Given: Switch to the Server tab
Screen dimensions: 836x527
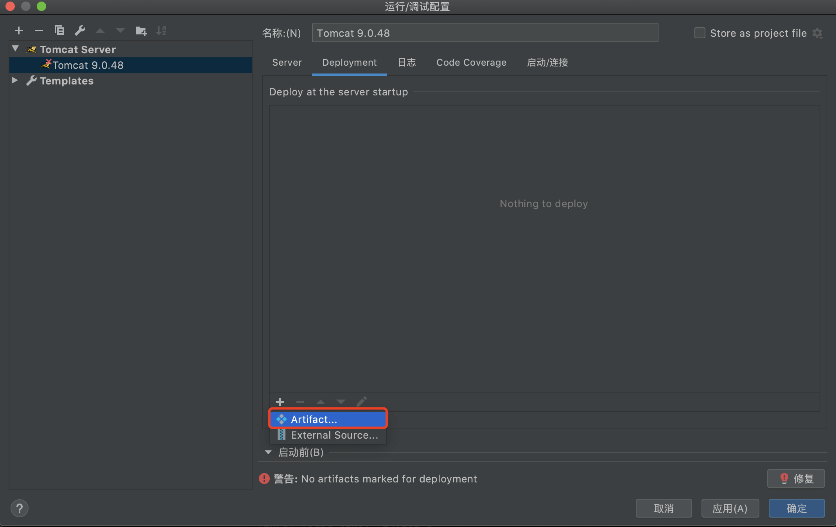Looking at the screenshot, I should (287, 63).
